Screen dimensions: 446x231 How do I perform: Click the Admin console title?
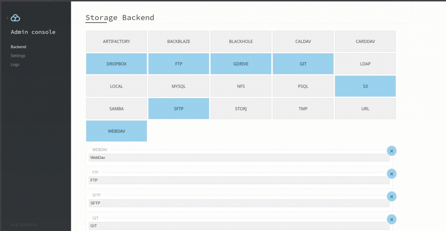[x=33, y=32]
